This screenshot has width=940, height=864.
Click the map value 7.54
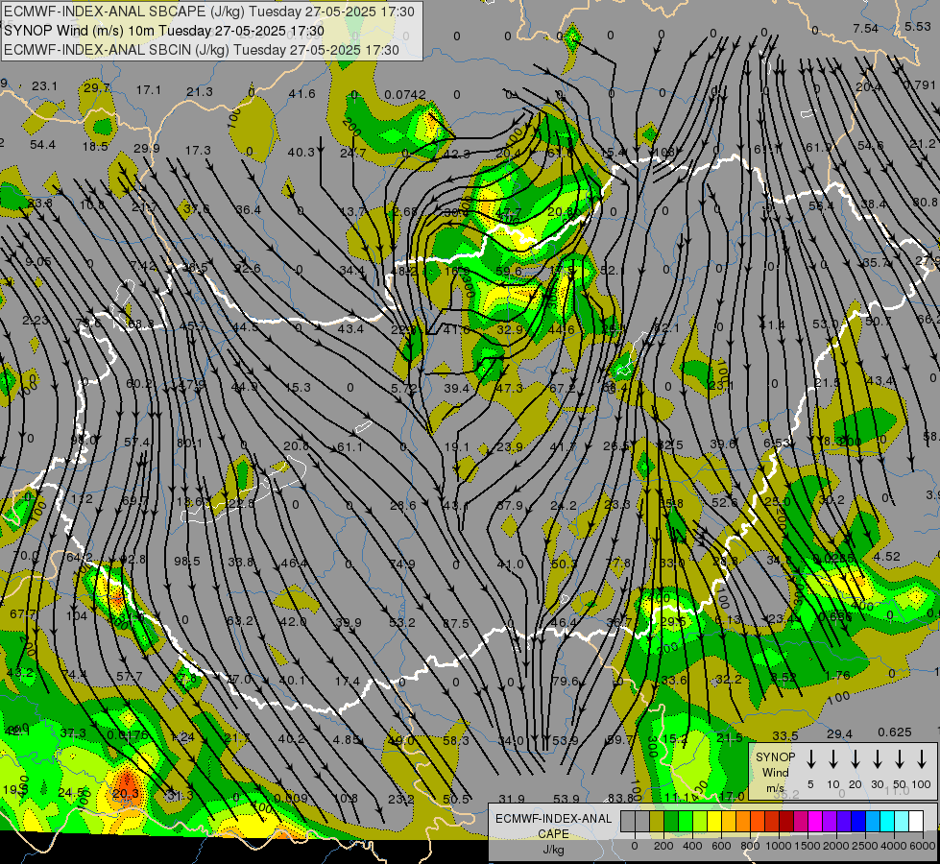click(866, 28)
